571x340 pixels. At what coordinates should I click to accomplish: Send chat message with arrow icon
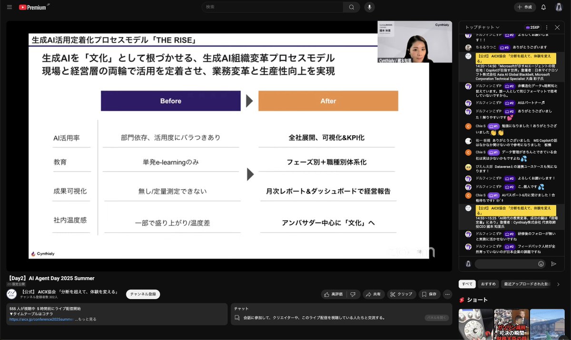click(x=554, y=263)
